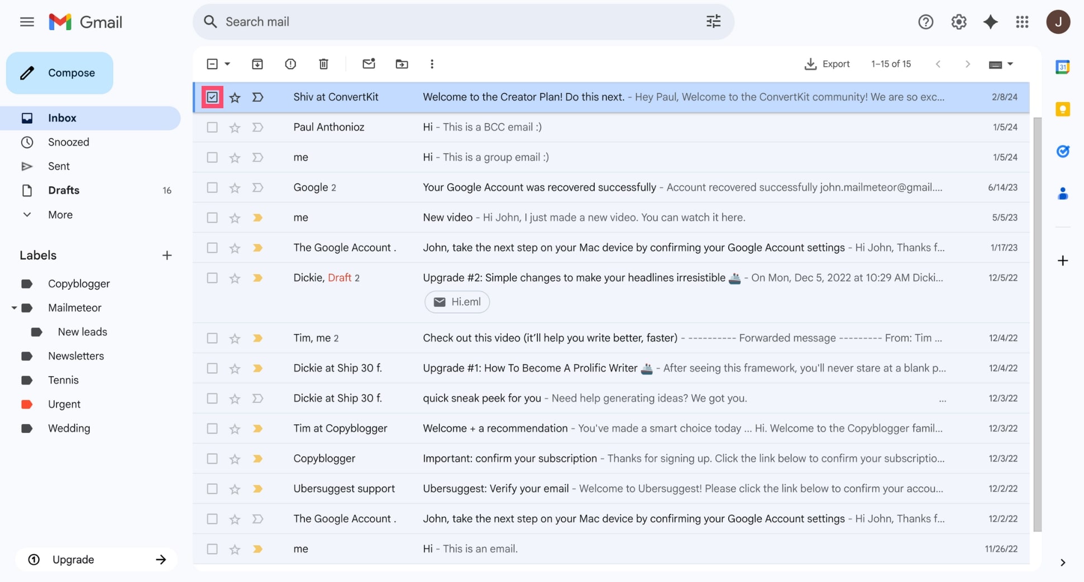Open Google Calendar side panel icon
This screenshot has width=1084, height=582.
1062,67
